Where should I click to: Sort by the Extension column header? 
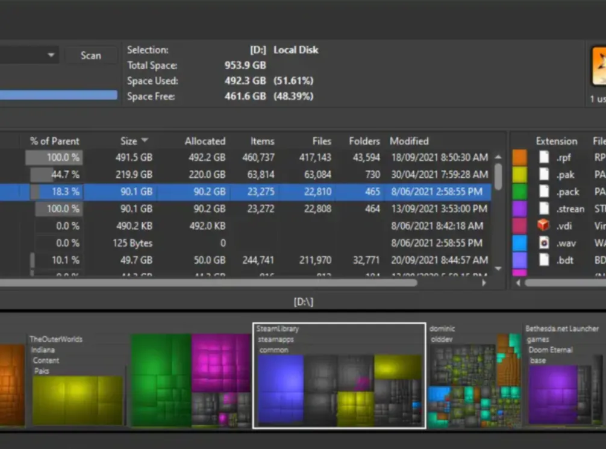point(556,141)
